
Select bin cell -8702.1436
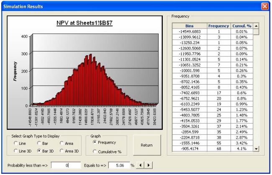190,82
